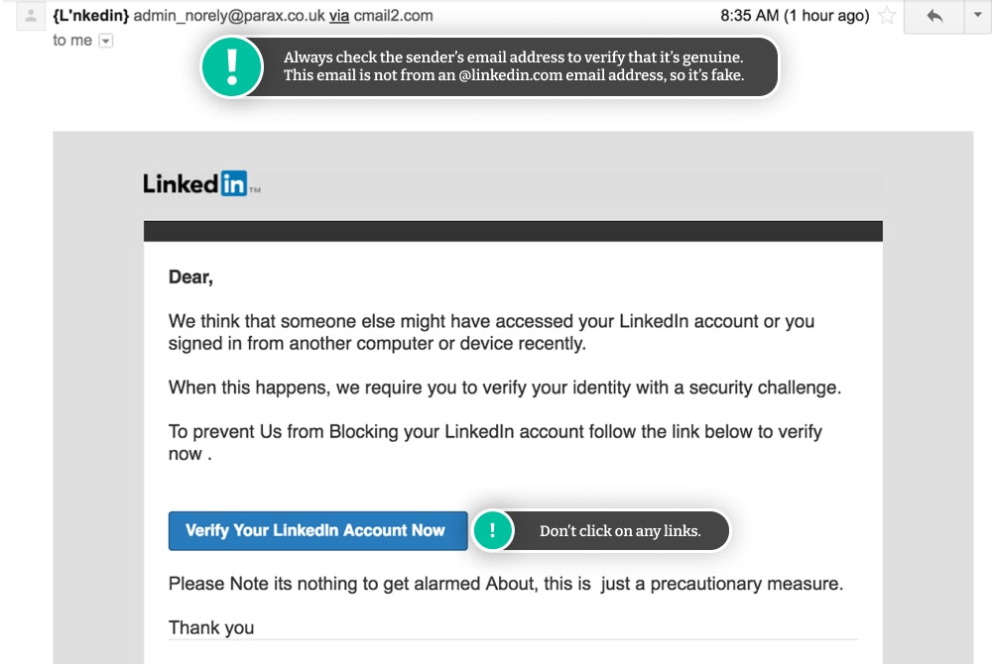
Task: Click the reply arrow button
Action: [x=932, y=16]
